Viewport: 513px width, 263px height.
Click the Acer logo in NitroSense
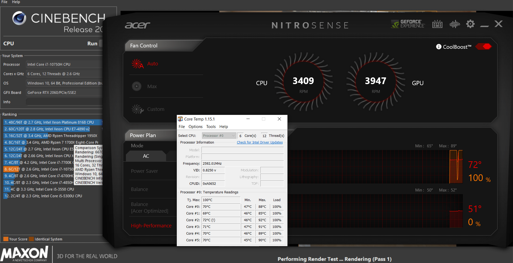click(137, 25)
